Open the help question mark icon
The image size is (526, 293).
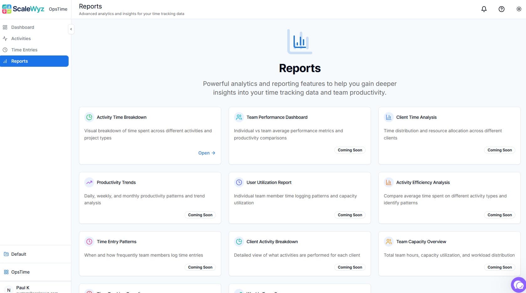[501, 9]
